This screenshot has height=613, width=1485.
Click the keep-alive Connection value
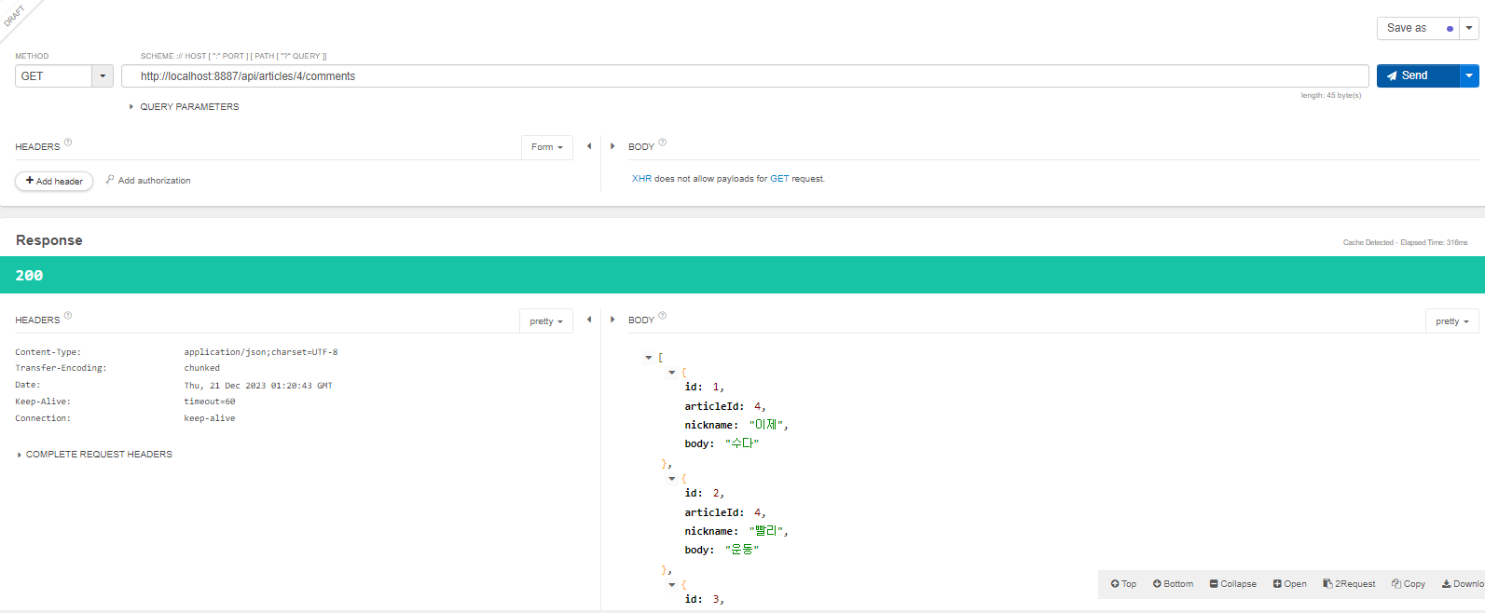pyautogui.click(x=210, y=418)
